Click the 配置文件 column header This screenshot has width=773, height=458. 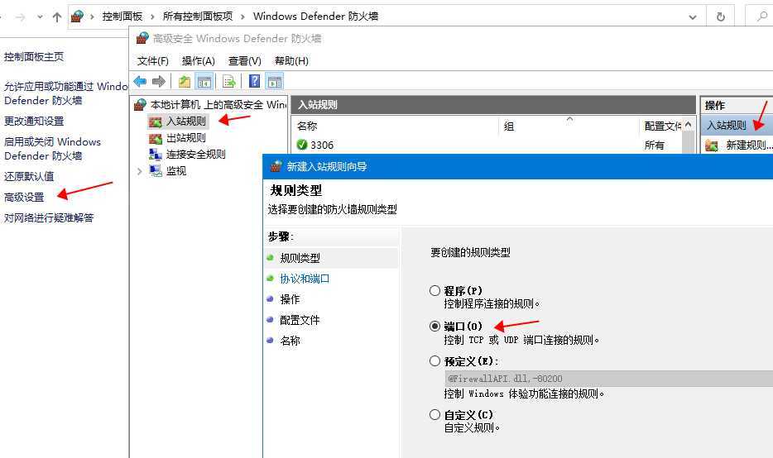[x=660, y=126]
